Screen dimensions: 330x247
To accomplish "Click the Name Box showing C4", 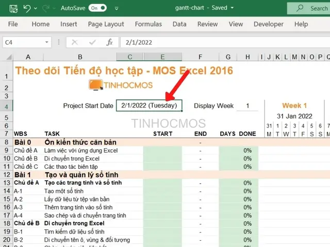I will coord(23,42).
